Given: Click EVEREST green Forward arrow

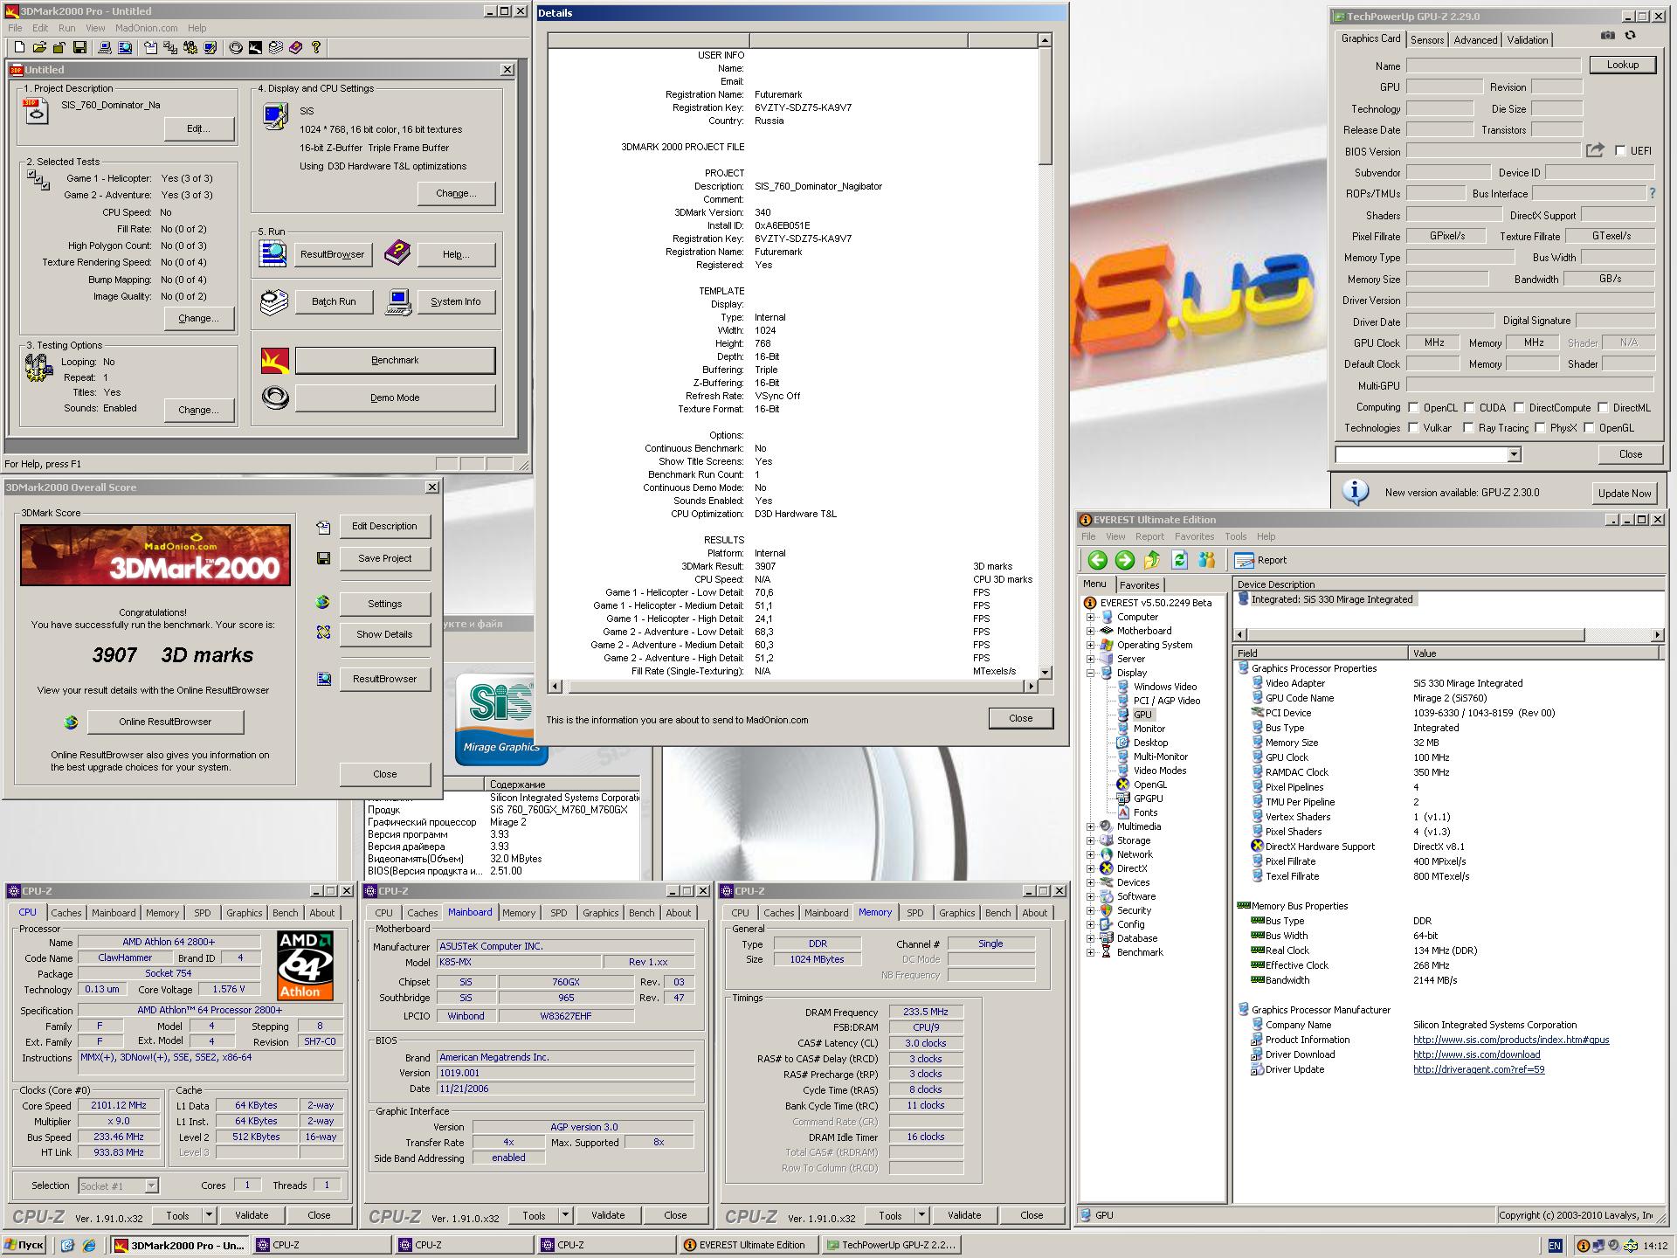Looking at the screenshot, I should 1125,560.
